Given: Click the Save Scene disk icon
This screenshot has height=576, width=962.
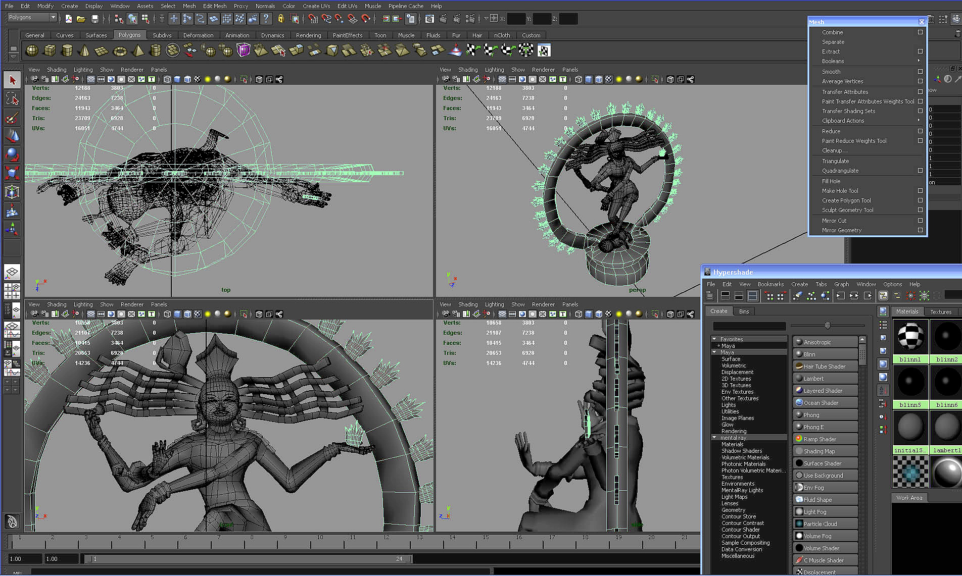Looking at the screenshot, I should click(94, 19).
